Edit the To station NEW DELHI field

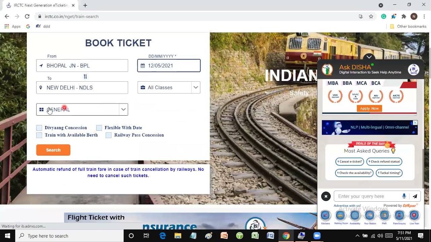(82, 88)
